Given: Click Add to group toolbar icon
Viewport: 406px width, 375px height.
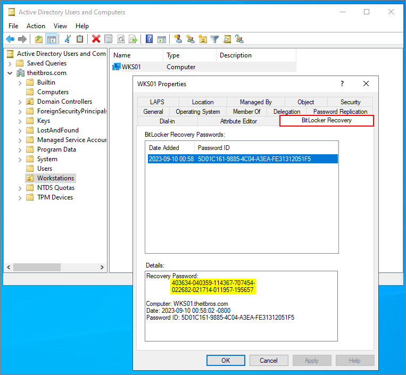Looking at the screenshot, I should pyautogui.click(x=239, y=39).
